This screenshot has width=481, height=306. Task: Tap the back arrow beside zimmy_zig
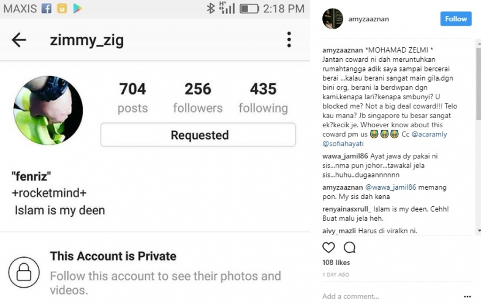tap(19, 40)
